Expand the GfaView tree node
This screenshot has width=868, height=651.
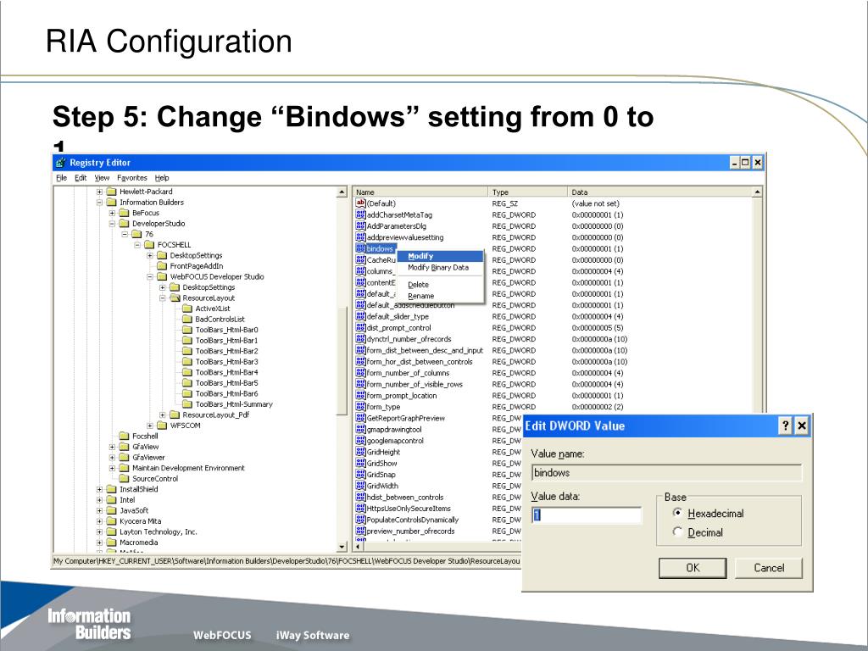(x=113, y=447)
